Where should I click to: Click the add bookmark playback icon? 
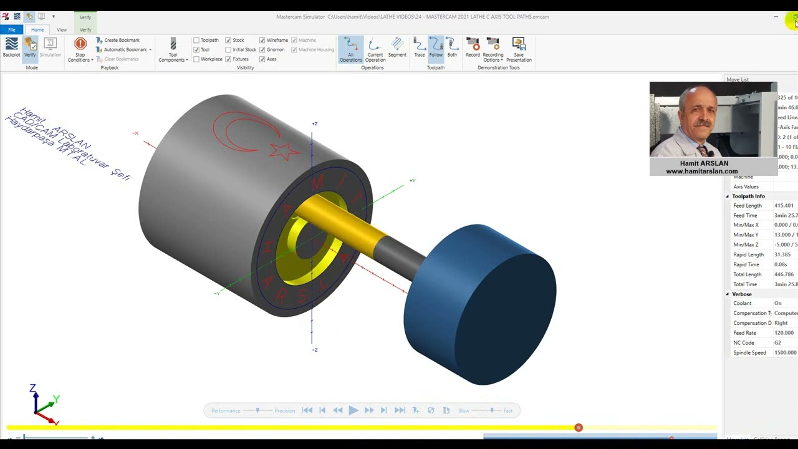416,410
